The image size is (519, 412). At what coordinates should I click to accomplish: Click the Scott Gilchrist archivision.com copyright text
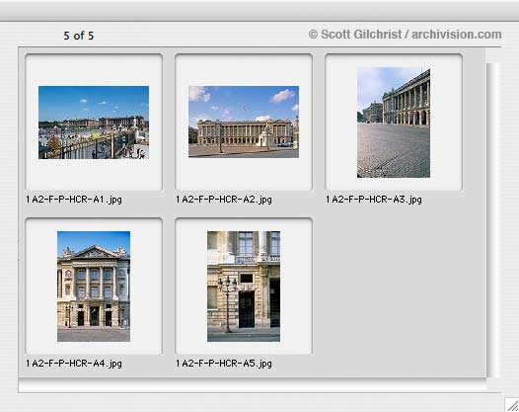click(x=405, y=35)
